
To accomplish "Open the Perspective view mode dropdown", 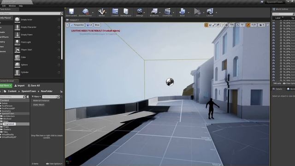I will (x=77, y=25).
